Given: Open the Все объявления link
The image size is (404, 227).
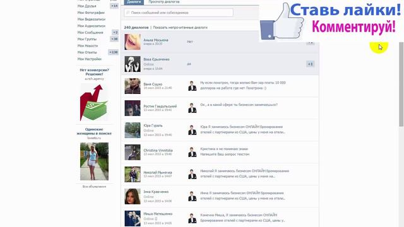Looking at the screenshot, I should click(x=94, y=187).
